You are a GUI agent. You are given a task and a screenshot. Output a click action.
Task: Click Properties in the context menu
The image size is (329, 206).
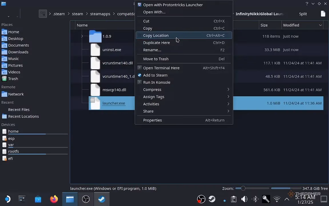[153, 120]
